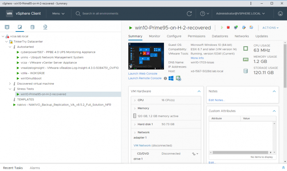The height and width of the screenshot is (171, 287).
Task: Open the Storage inventory view icon
Action: [32, 27]
